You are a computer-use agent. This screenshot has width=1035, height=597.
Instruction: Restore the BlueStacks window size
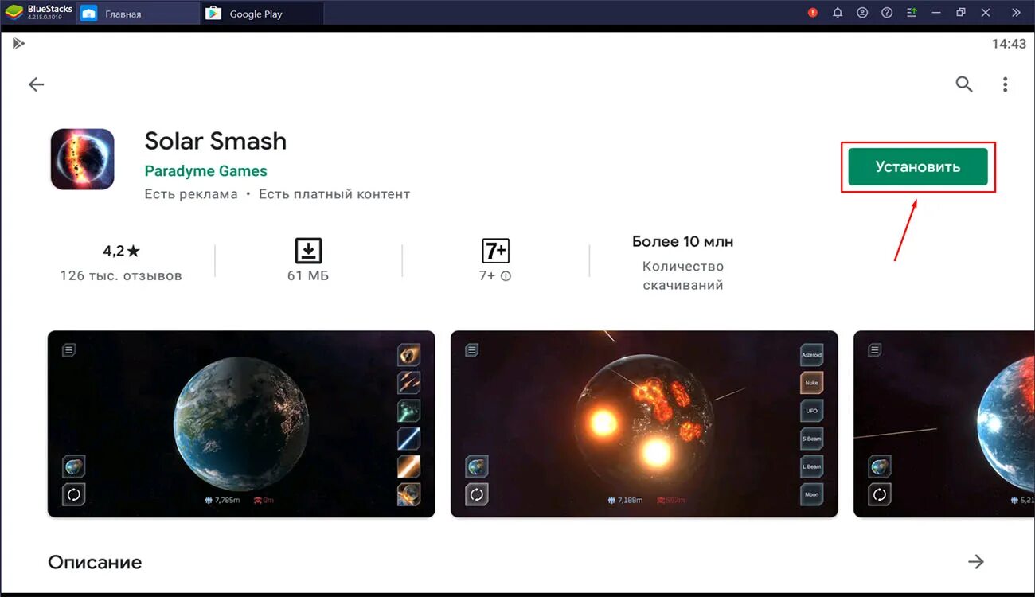point(961,13)
